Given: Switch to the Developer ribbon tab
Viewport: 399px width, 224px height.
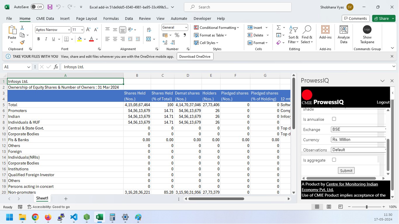Looking at the screenshot, I should pos(202,18).
